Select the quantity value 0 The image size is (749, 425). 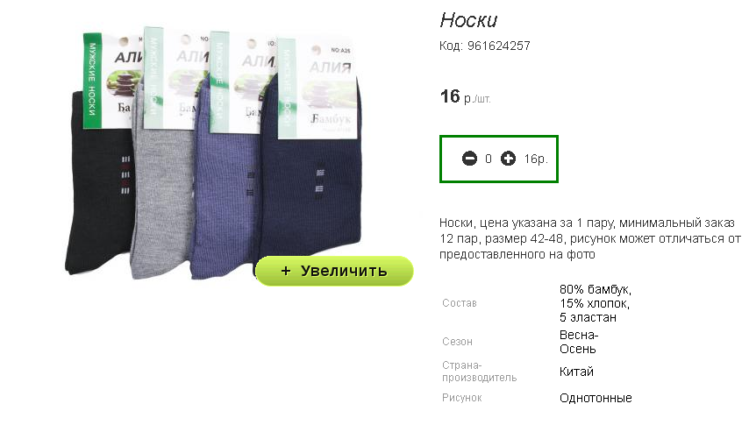click(489, 159)
